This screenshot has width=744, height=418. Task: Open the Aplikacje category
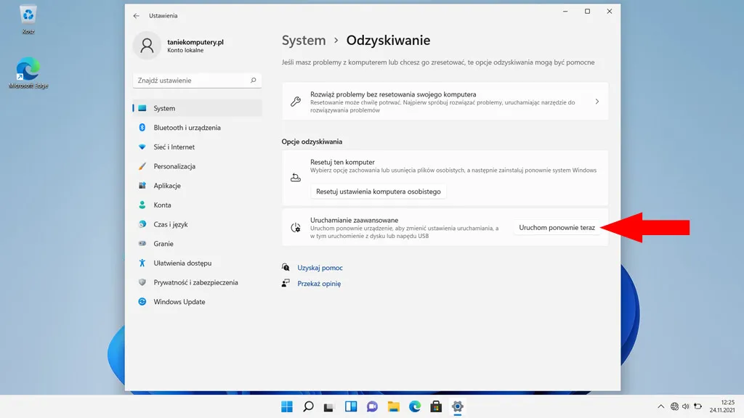point(197,186)
